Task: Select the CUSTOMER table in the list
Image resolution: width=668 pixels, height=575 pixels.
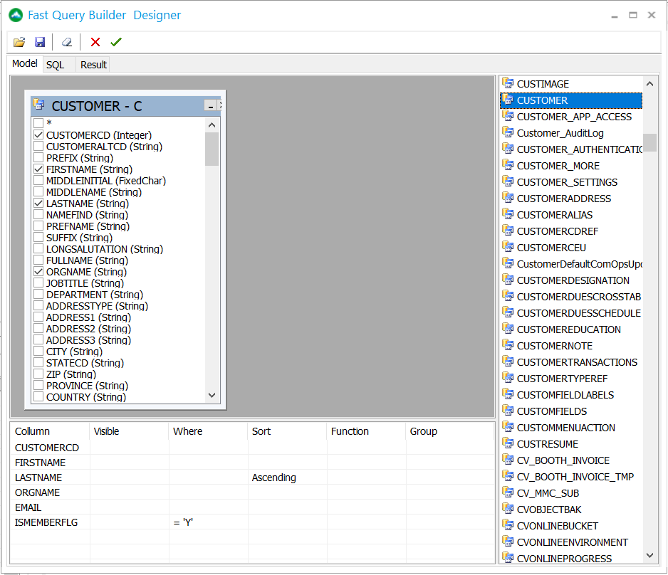Action: 571,100
